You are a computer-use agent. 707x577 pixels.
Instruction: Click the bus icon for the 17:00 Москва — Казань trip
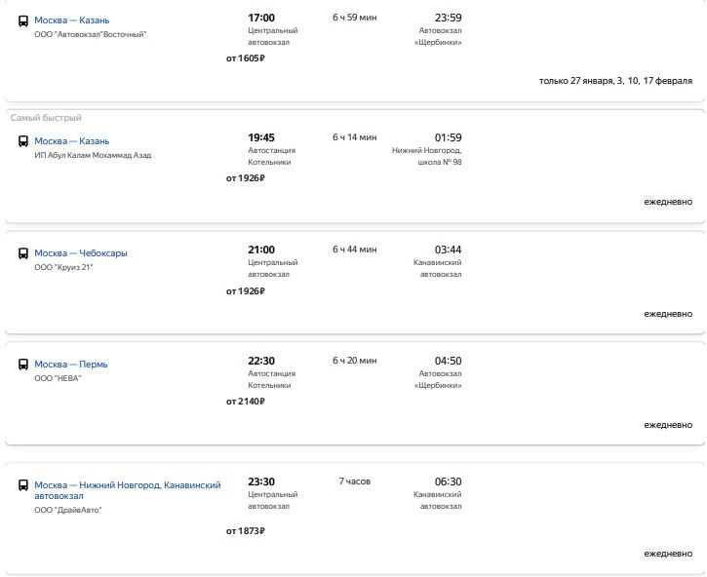(x=23, y=20)
